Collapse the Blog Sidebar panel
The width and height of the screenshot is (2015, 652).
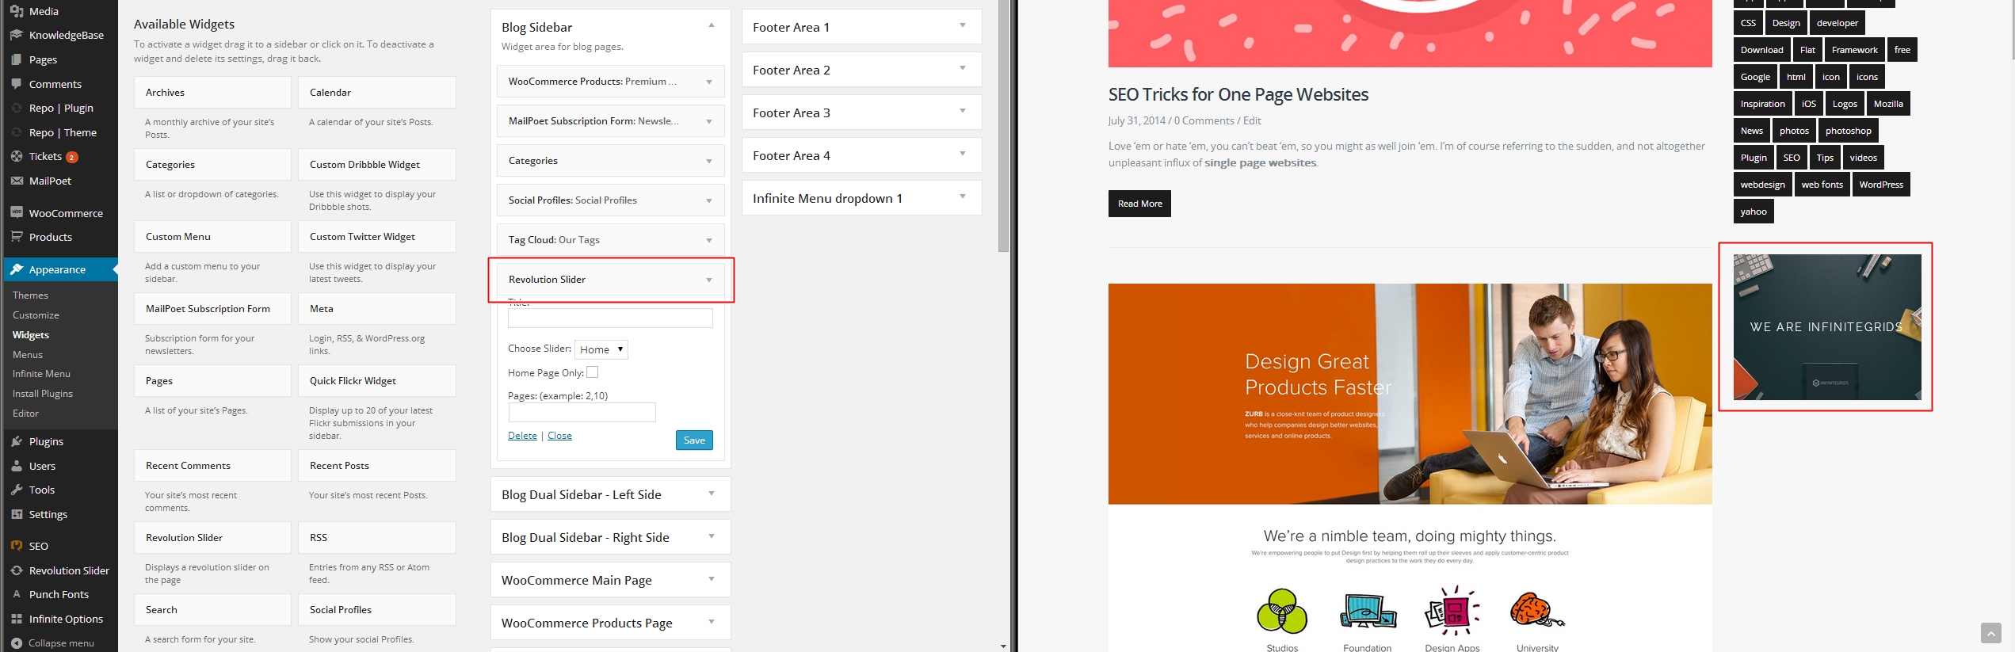coord(712,25)
